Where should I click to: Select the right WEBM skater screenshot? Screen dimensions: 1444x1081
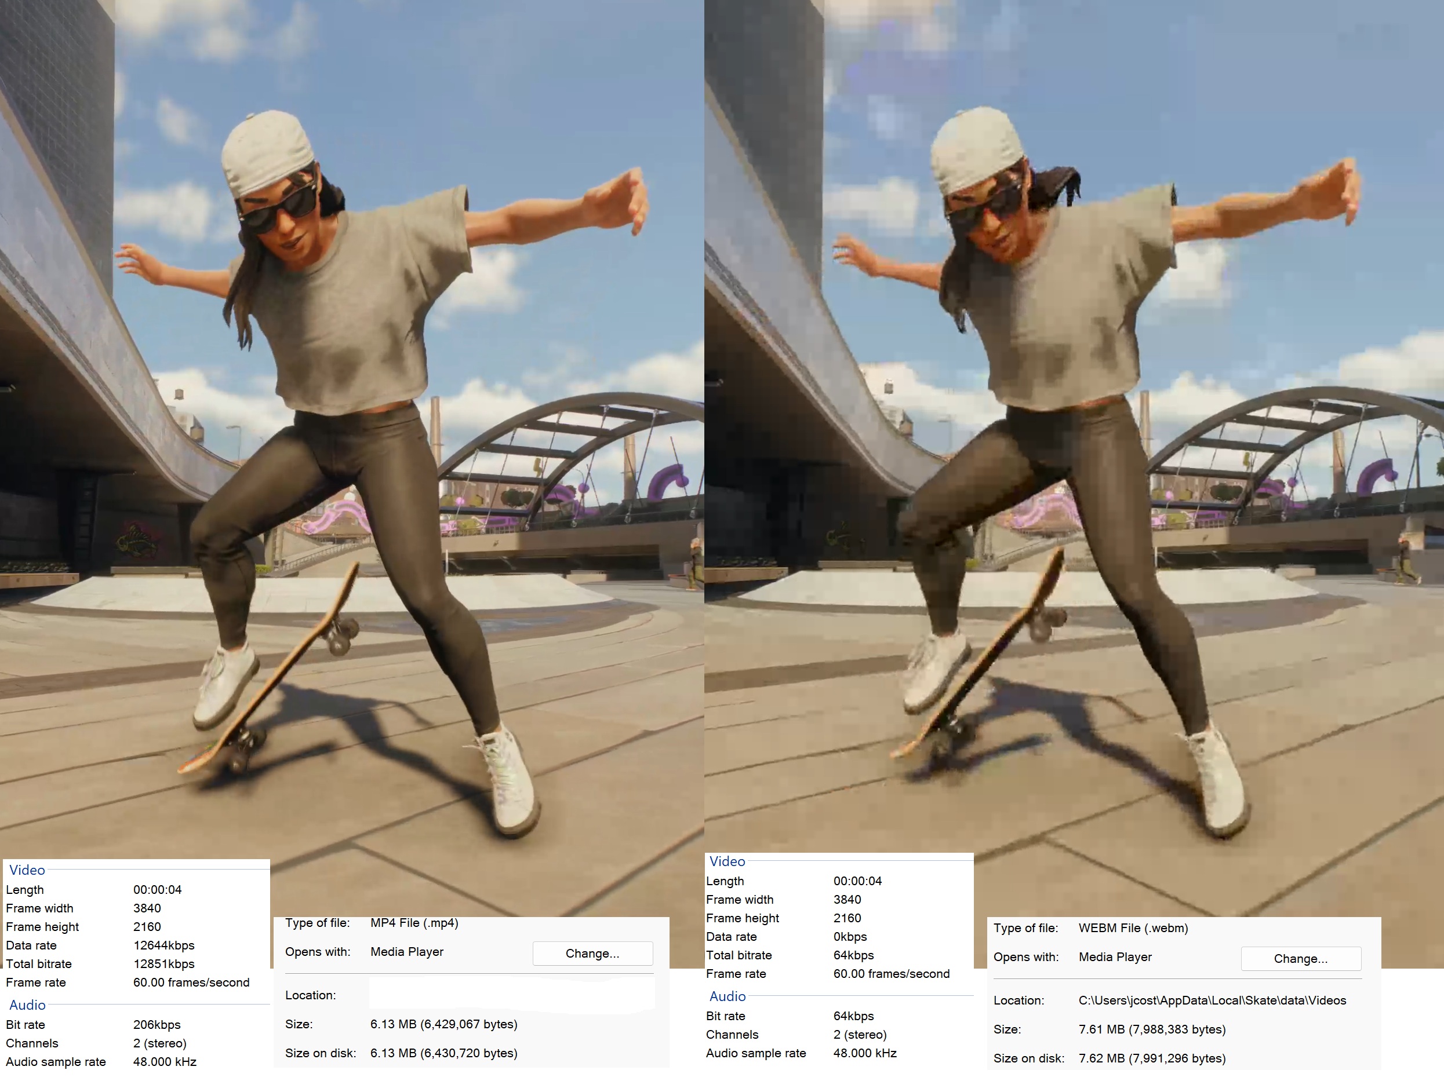(x=1074, y=424)
